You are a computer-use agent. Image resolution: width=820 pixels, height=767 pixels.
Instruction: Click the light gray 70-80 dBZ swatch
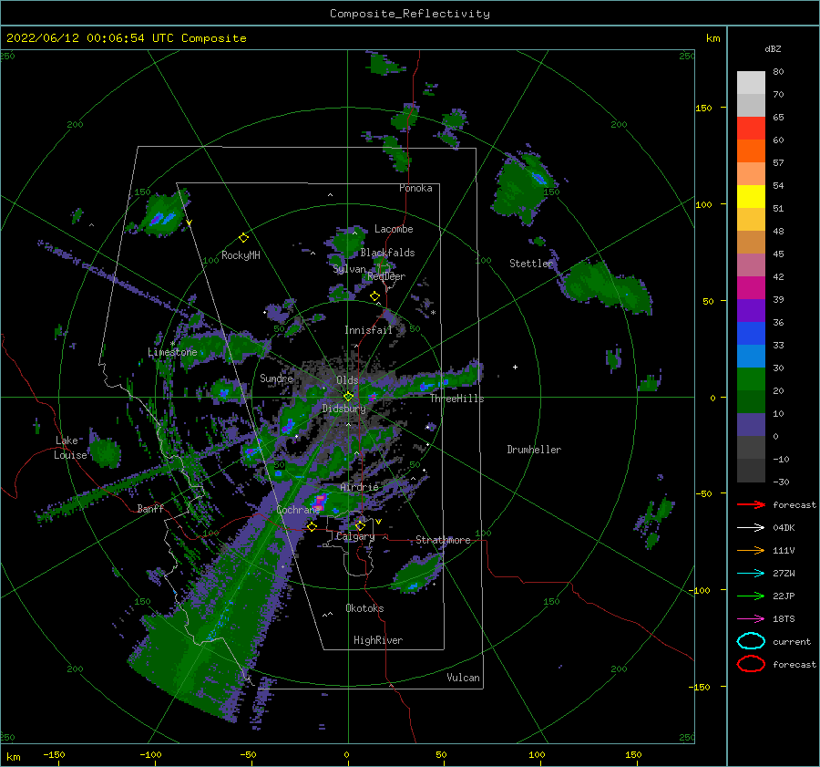751,83
